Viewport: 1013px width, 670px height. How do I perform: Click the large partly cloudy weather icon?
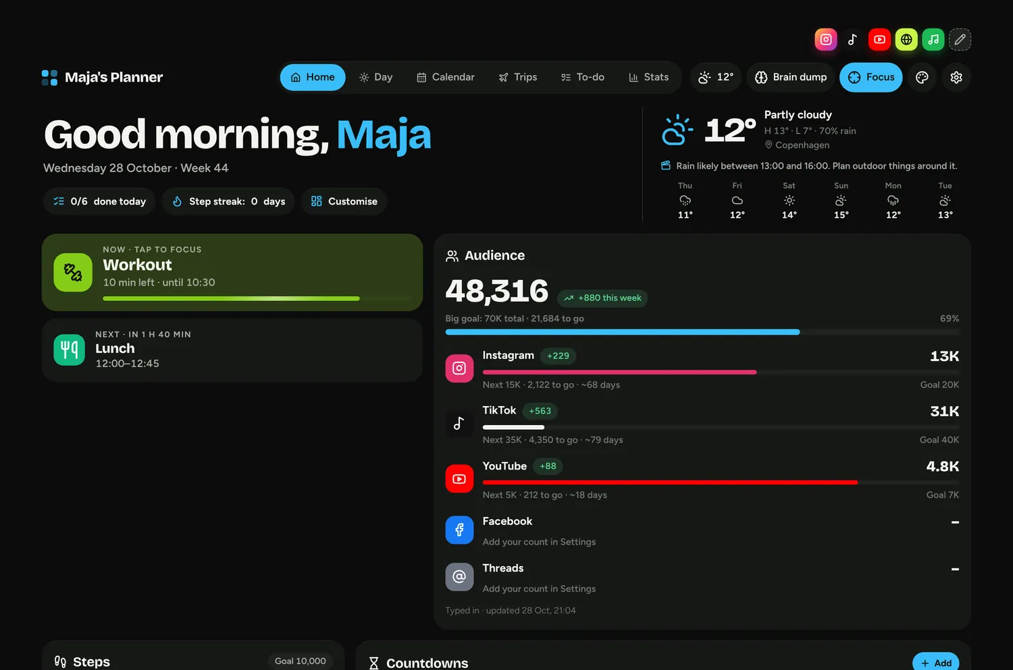[x=677, y=130]
